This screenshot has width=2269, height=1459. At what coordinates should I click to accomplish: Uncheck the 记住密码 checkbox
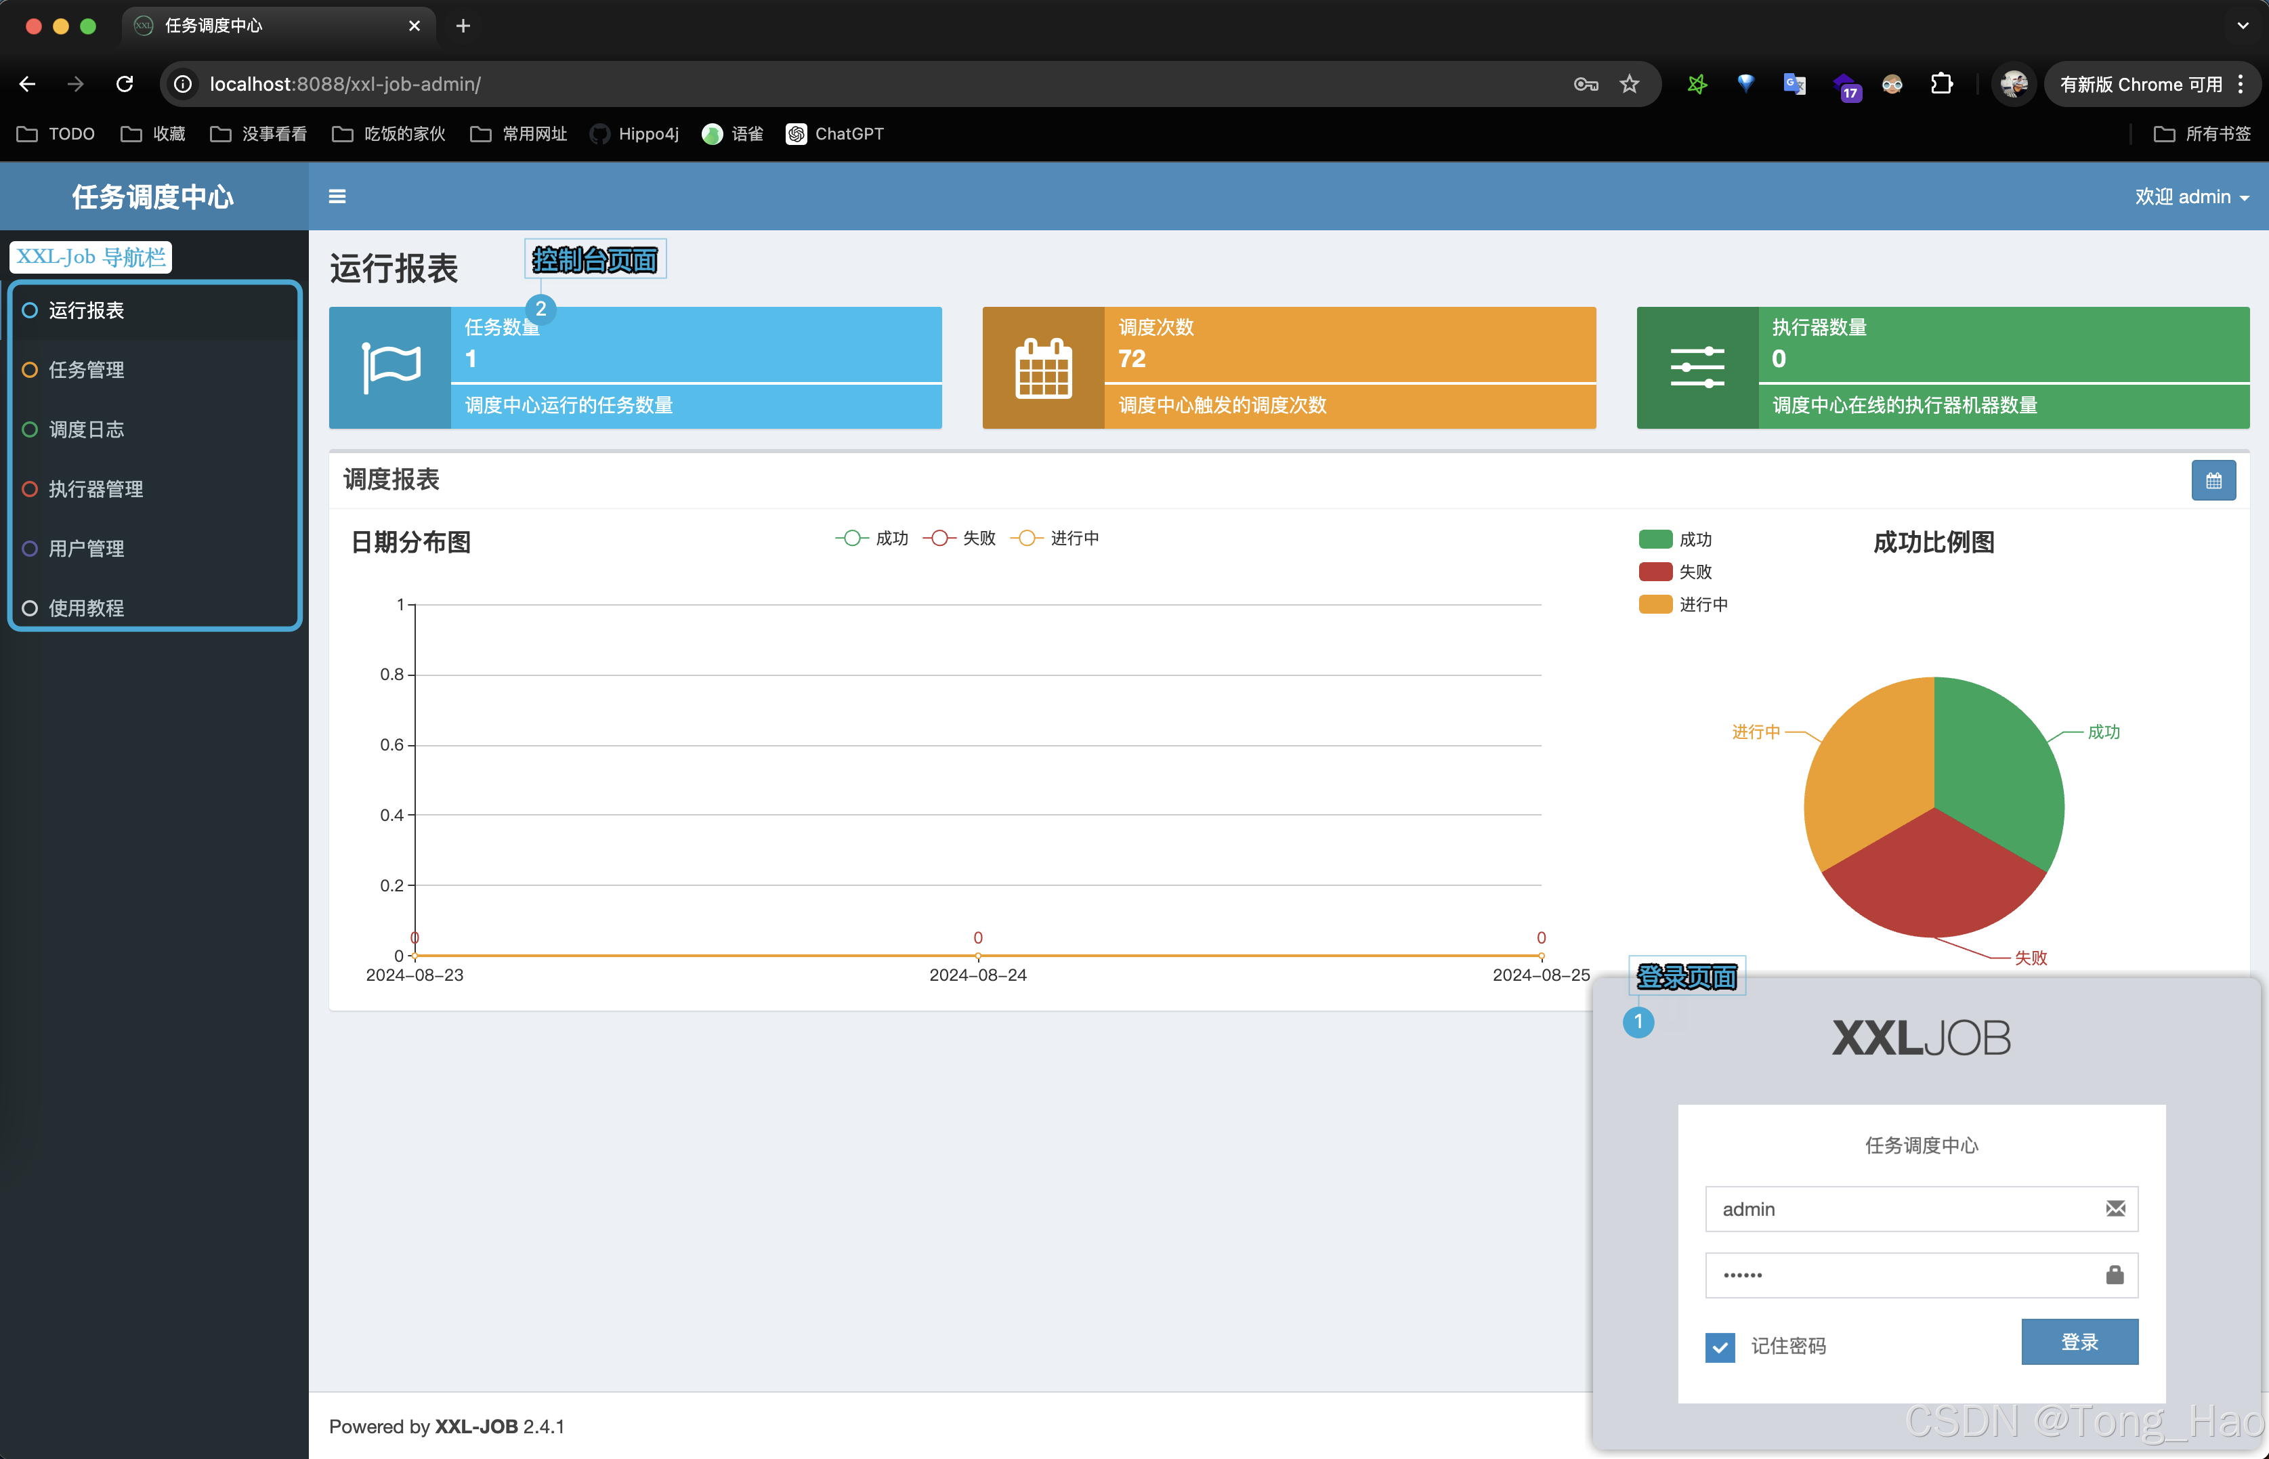[x=1720, y=1347]
